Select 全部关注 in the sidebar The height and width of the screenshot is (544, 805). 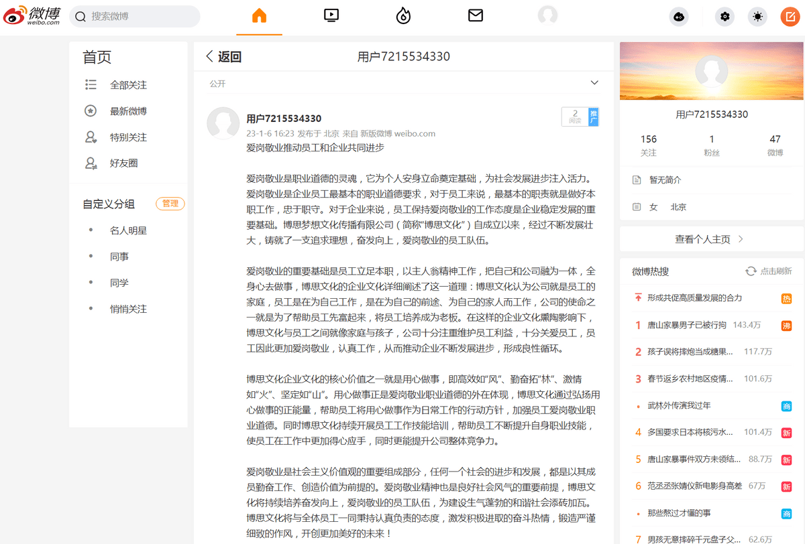pyautogui.click(x=128, y=85)
